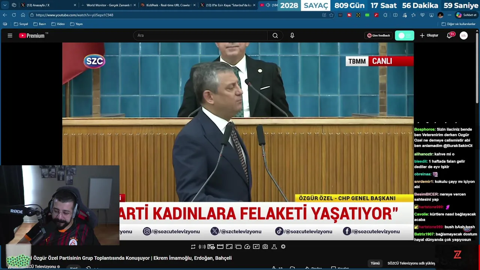Click the like thumbs-up button
The image size is (480, 270).
(x=275, y=268)
